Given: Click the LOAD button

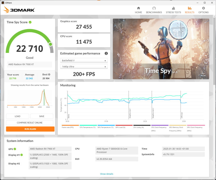Looking at the screenshot, I should pos(18,116).
